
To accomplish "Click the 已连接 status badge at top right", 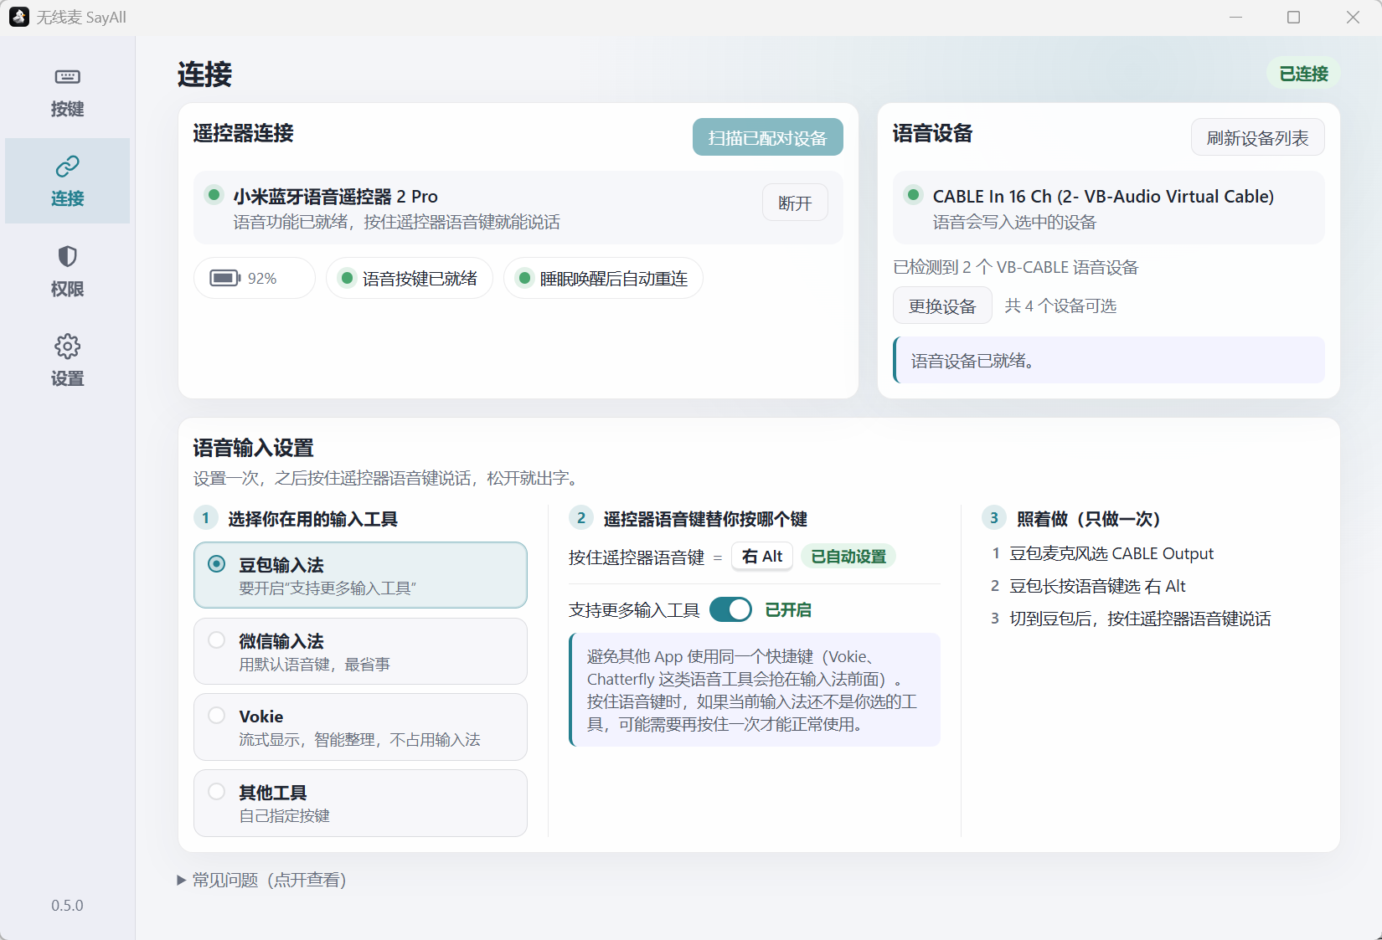I will (1303, 74).
